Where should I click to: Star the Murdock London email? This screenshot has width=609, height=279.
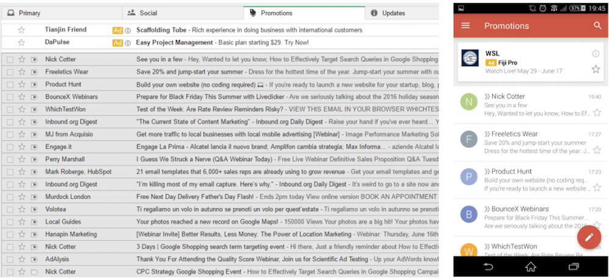tap(22, 197)
